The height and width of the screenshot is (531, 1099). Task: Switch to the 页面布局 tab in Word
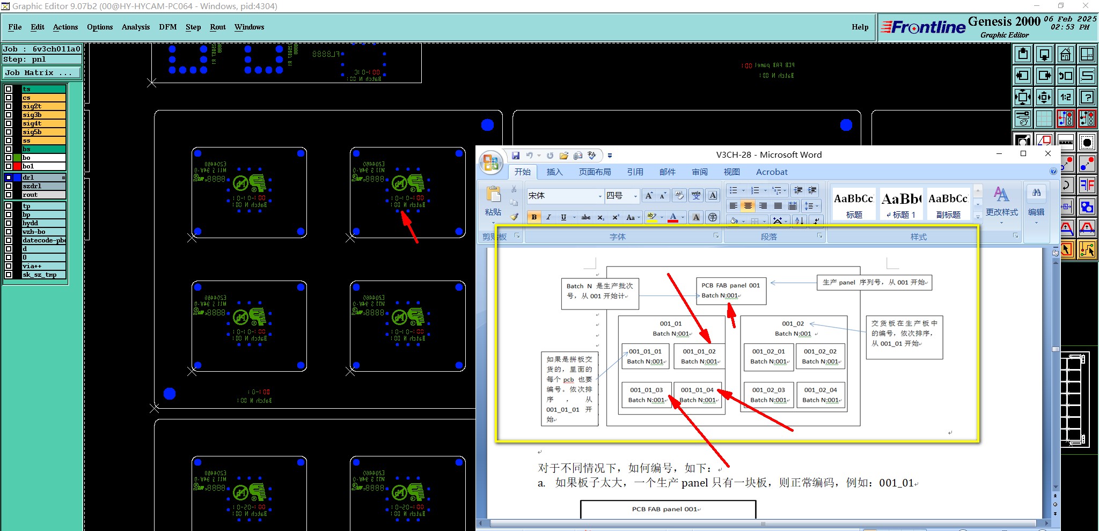tap(595, 172)
